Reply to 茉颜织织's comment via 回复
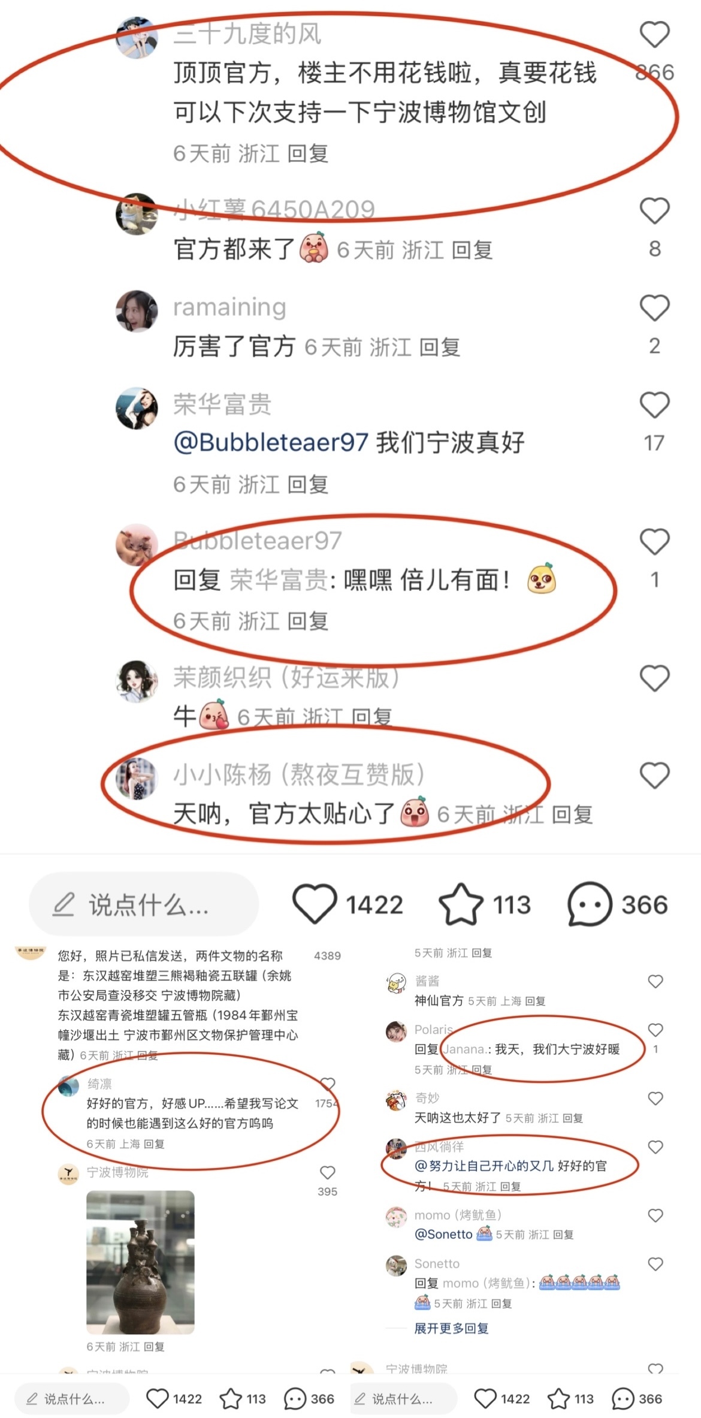Image resolution: width=701 pixels, height=1418 pixels. click(371, 717)
